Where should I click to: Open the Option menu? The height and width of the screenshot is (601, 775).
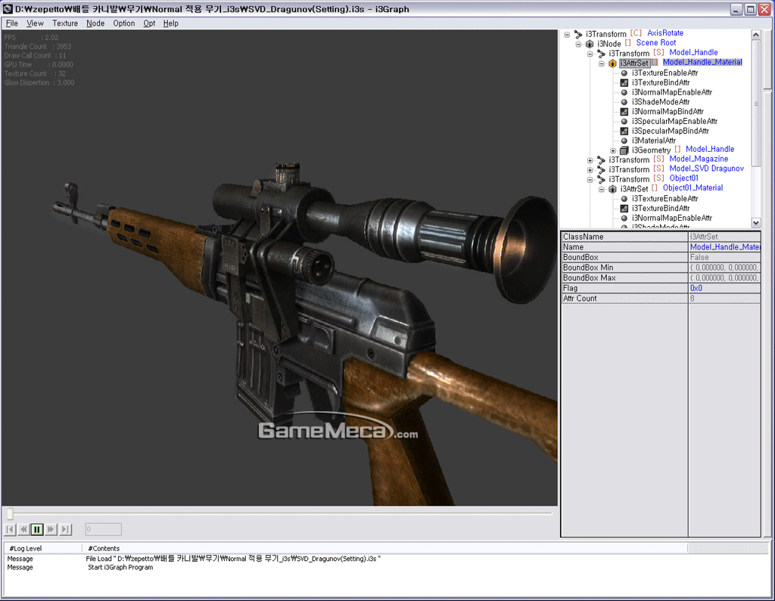tap(123, 23)
